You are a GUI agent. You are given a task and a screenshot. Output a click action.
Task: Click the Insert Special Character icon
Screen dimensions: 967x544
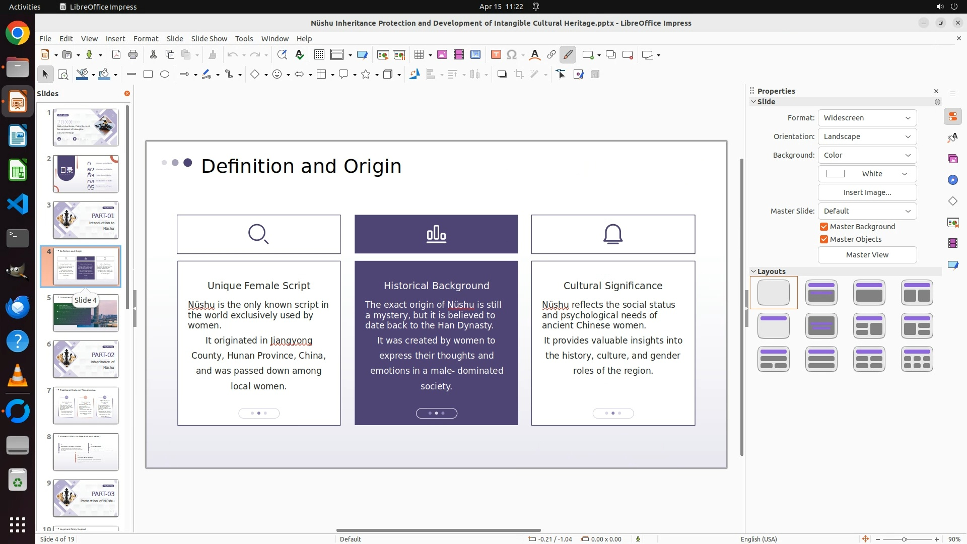(x=512, y=55)
